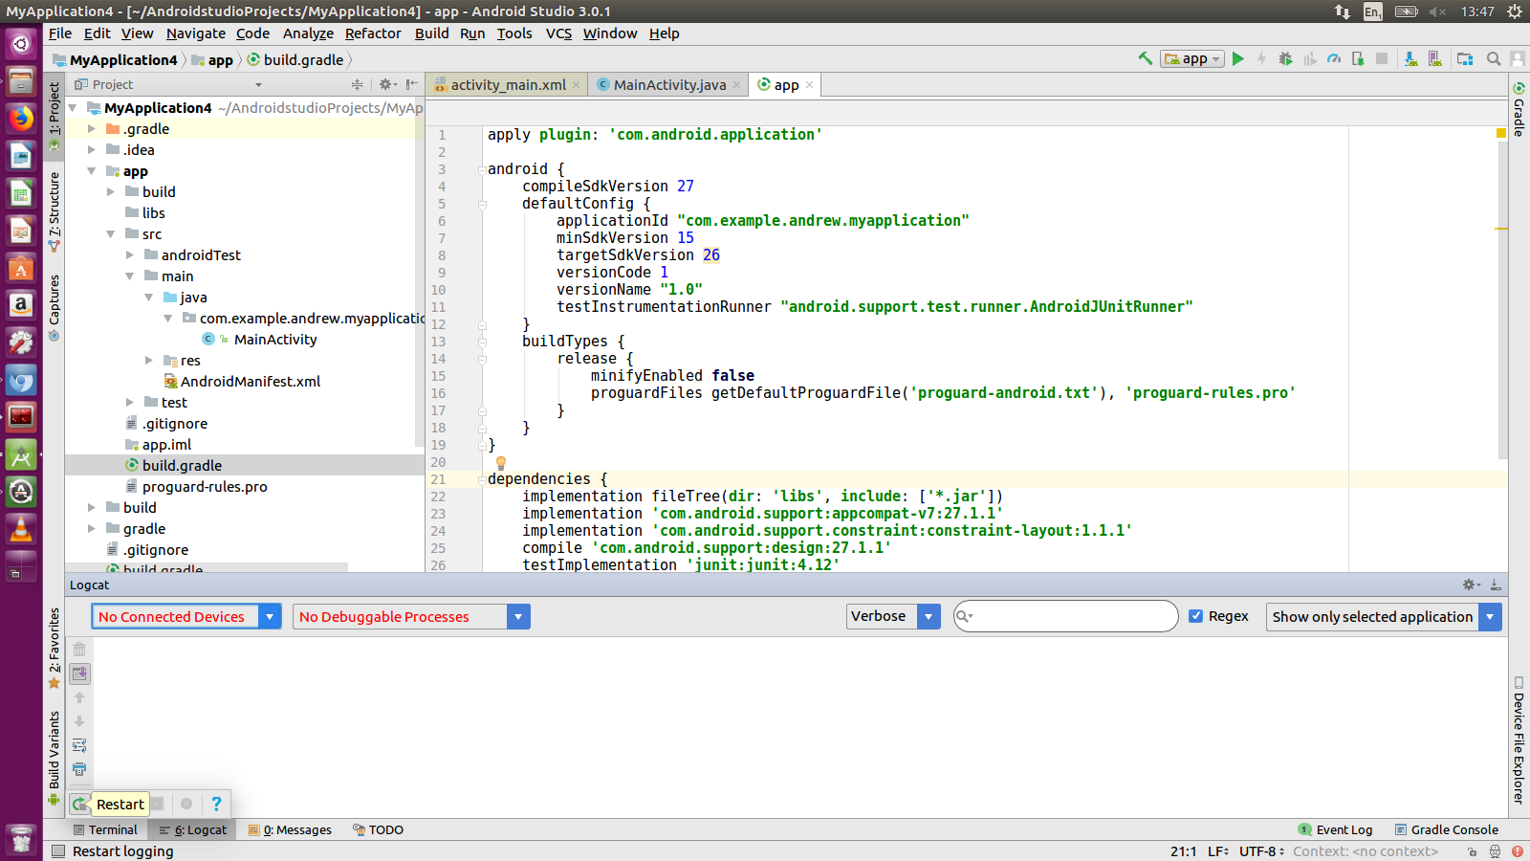Open the Build menu

431,33
